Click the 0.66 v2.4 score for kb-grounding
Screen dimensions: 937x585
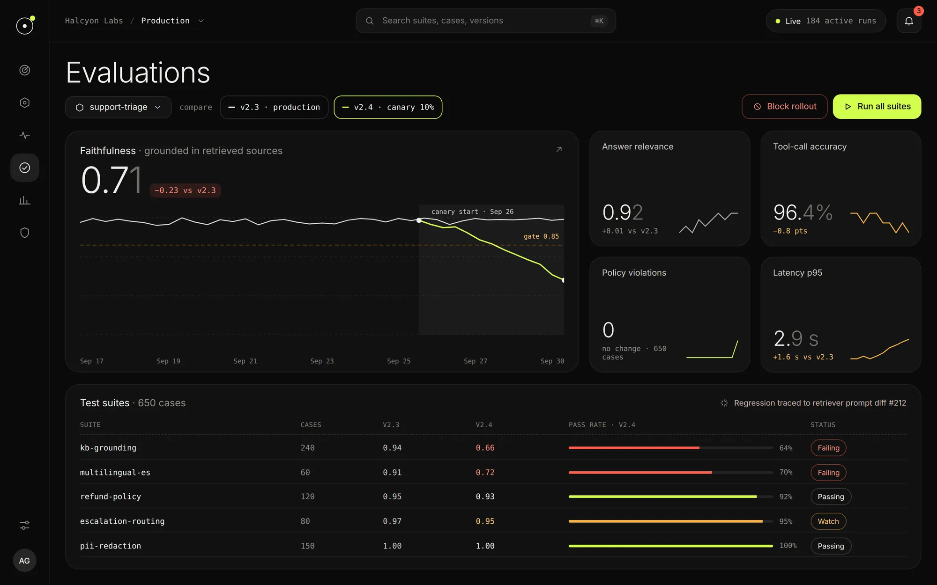point(485,448)
